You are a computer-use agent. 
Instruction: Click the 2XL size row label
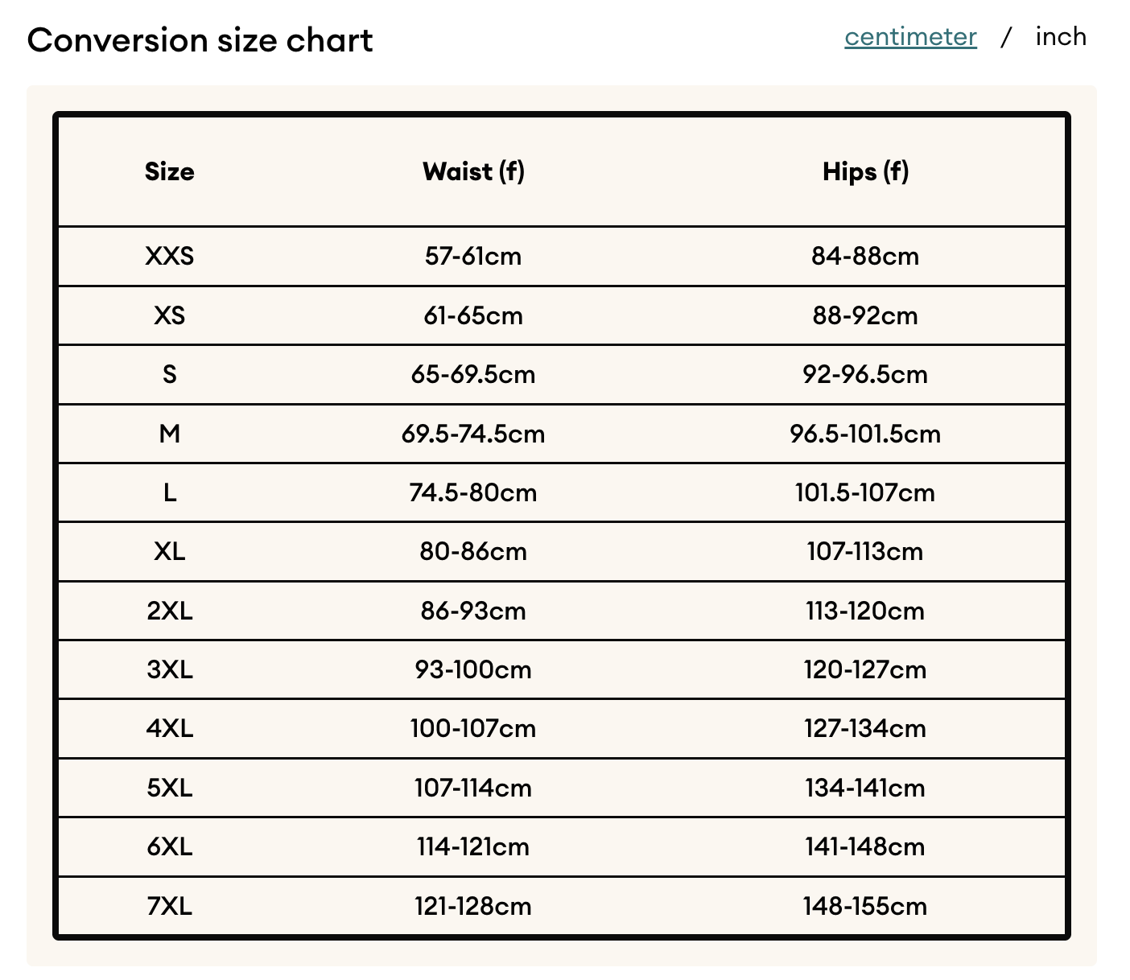click(x=170, y=611)
